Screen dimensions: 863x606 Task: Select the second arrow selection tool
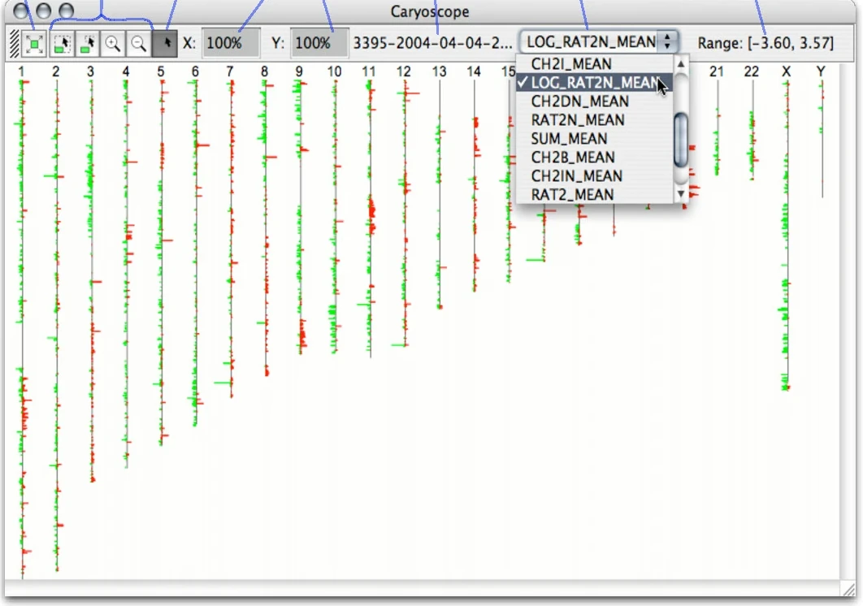(88, 44)
